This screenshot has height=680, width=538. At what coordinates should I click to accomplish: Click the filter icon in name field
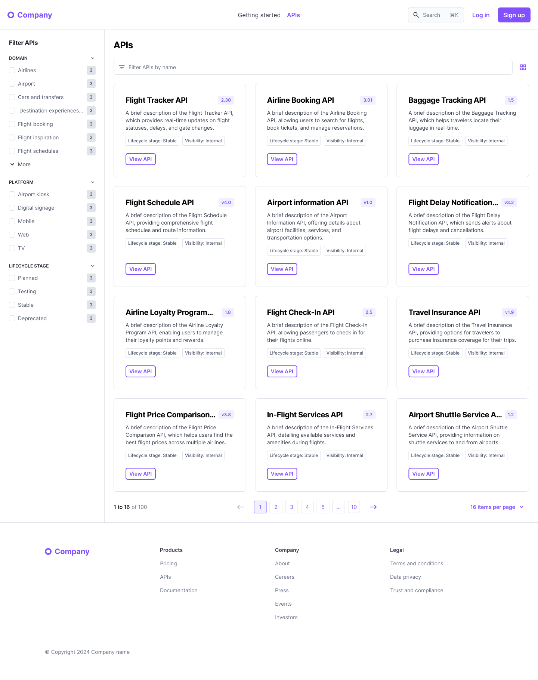122,67
